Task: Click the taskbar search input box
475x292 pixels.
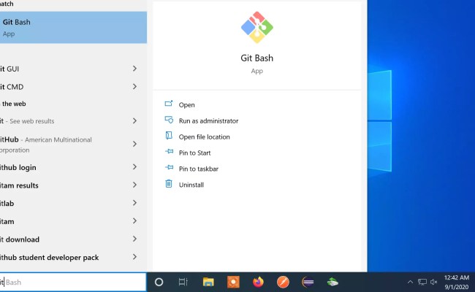Action: [x=73, y=283]
